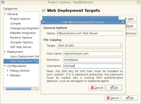Select the highlighted row in targets list
141x104 pixels.
point(80,18)
